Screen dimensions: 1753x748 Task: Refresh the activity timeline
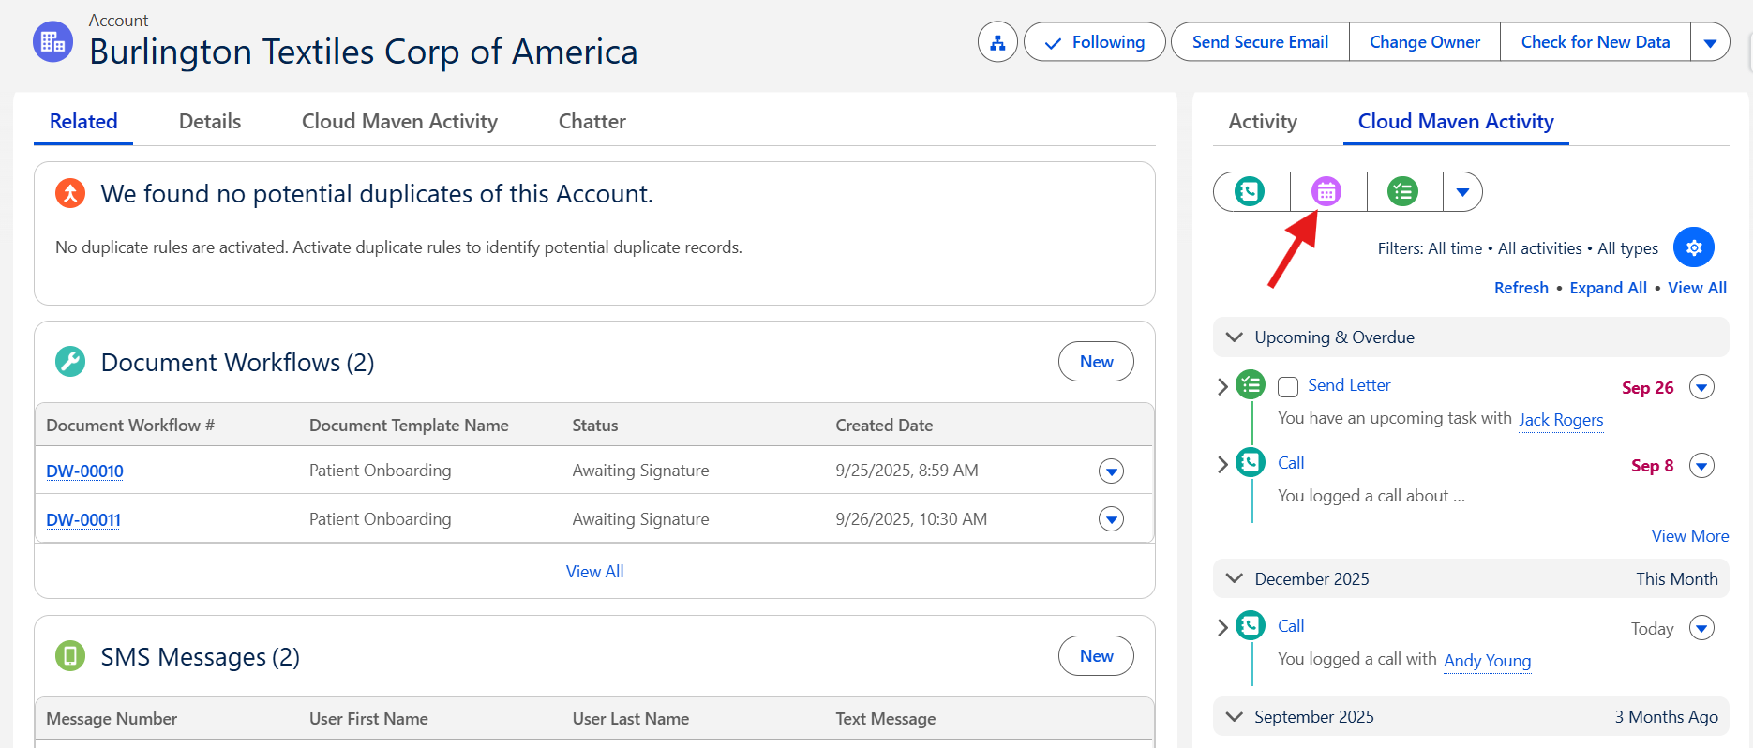[x=1521, y=288]
